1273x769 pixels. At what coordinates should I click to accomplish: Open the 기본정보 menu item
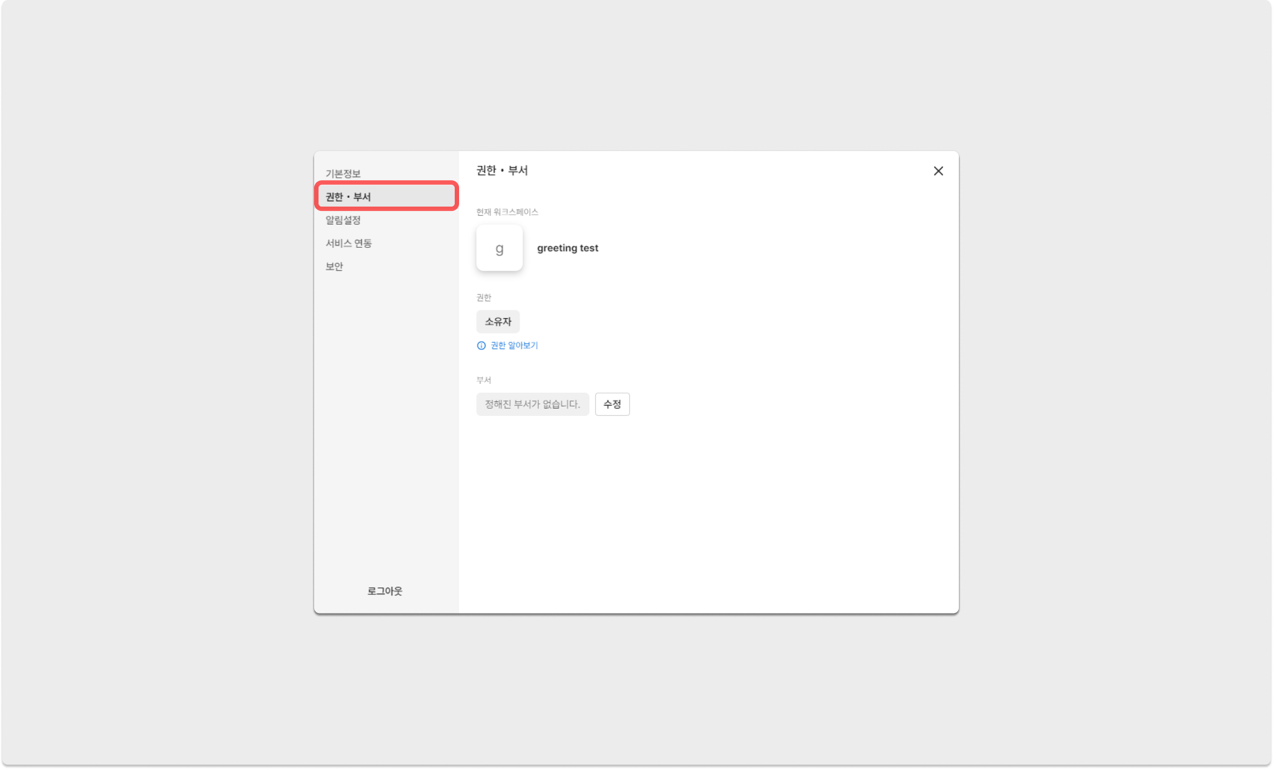343,174
